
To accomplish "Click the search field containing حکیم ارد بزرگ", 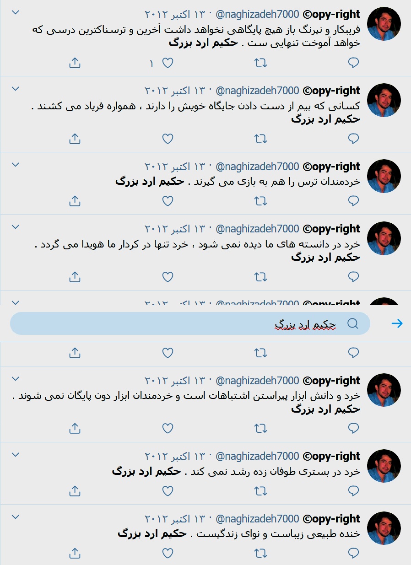I will tap(190, 323).
